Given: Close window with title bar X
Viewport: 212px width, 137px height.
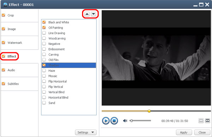Looking at the screenshot, I should 207,5.
